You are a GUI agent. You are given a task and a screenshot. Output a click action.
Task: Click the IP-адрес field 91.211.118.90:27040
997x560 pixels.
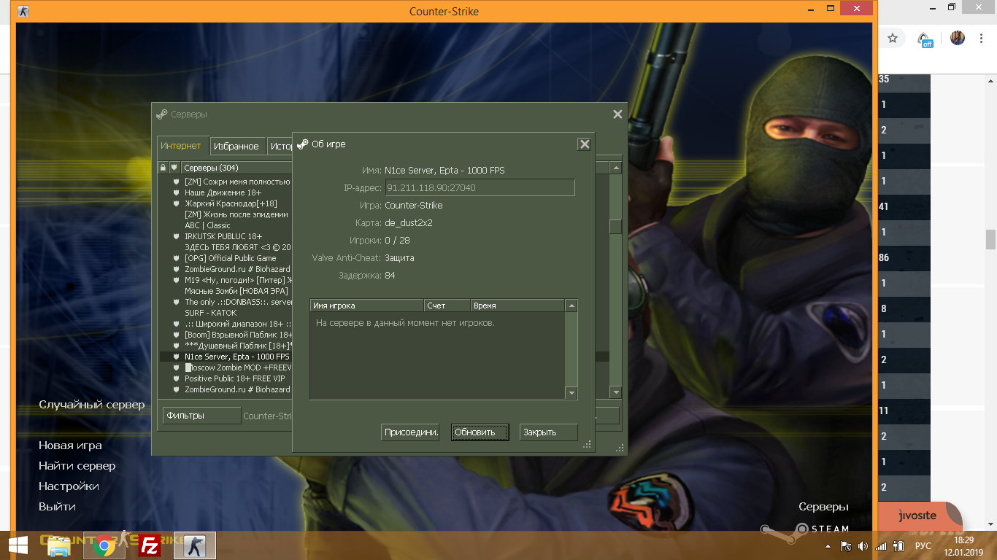click(480, 188)
